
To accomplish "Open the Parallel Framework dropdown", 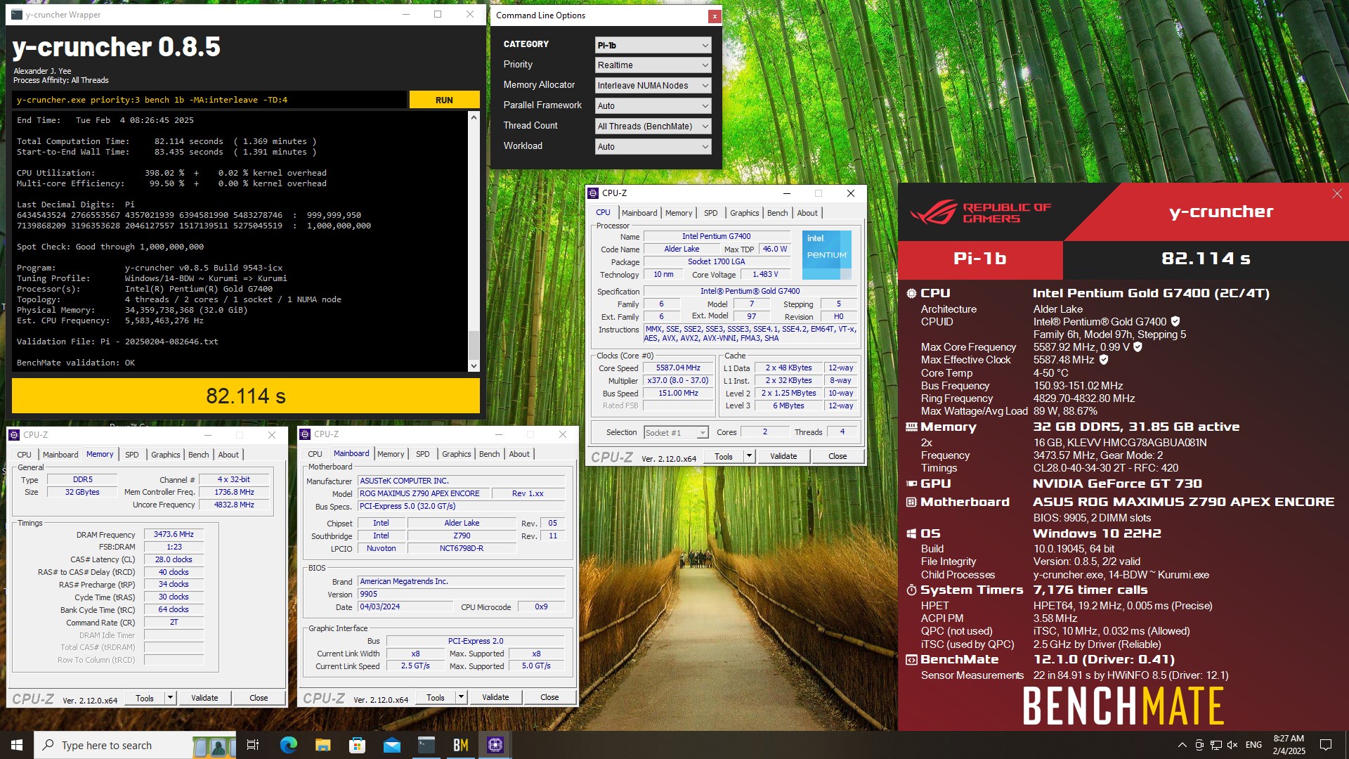I will pos(653,106).
